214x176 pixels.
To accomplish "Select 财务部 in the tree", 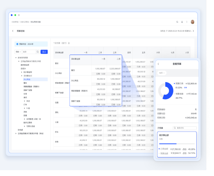I will [x=20, y=130].
